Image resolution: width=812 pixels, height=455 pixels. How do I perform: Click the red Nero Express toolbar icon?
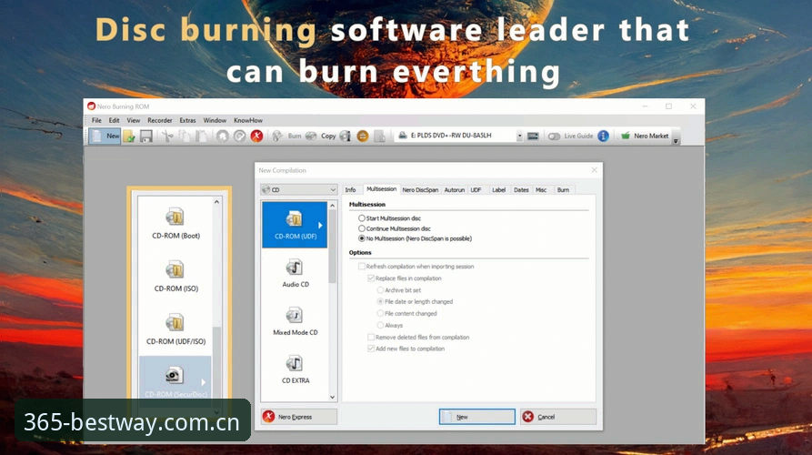256,136
